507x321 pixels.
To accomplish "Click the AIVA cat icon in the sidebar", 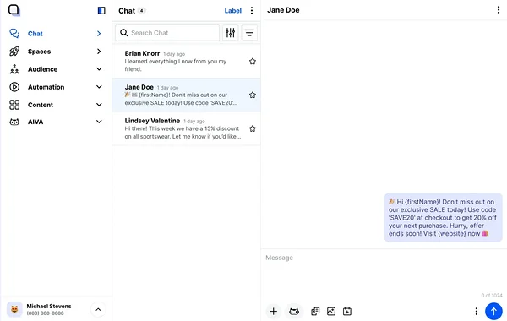I will tap(14, 122).
